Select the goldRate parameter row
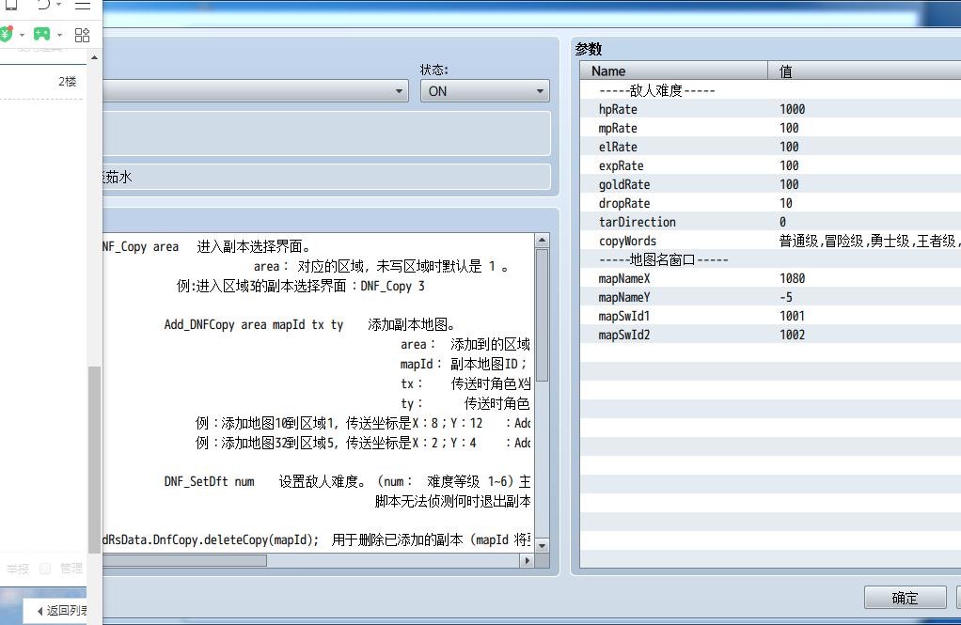 (770, 184)
